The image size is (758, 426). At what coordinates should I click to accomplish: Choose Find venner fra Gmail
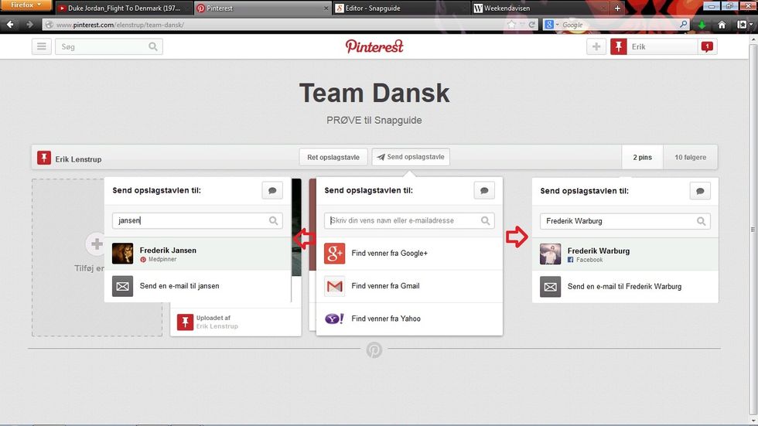pos(409,286)
